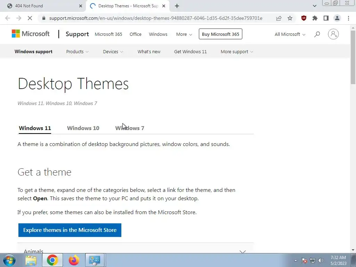Share this page icon
The width and height of the screenshot is (356, 267).
tap(279, 18)
